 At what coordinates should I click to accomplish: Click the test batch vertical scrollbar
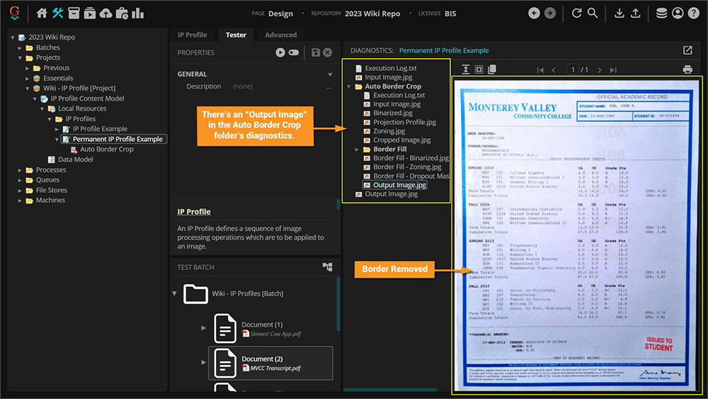tap(338, 303)
